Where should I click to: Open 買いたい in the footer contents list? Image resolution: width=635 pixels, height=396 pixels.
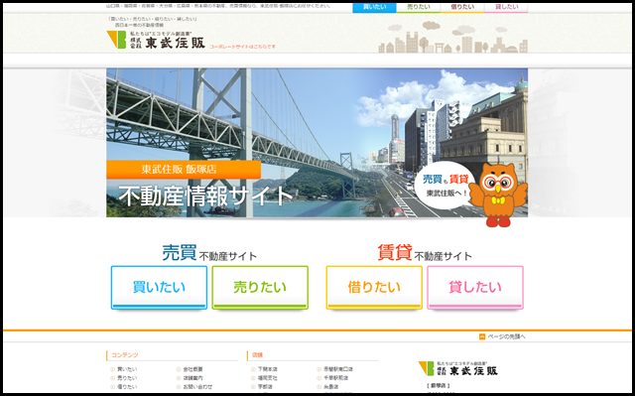127,369
